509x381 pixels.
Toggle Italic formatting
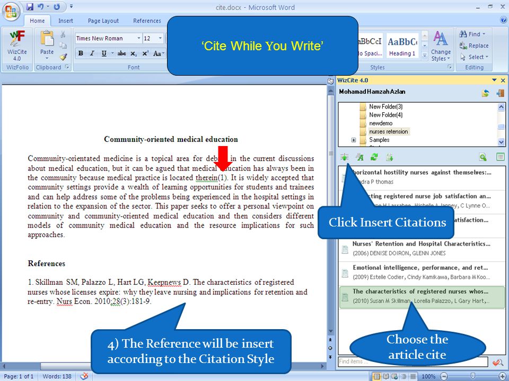point(92,53)
